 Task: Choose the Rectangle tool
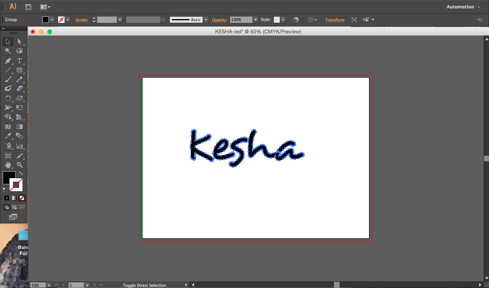[x=19, y=70]
